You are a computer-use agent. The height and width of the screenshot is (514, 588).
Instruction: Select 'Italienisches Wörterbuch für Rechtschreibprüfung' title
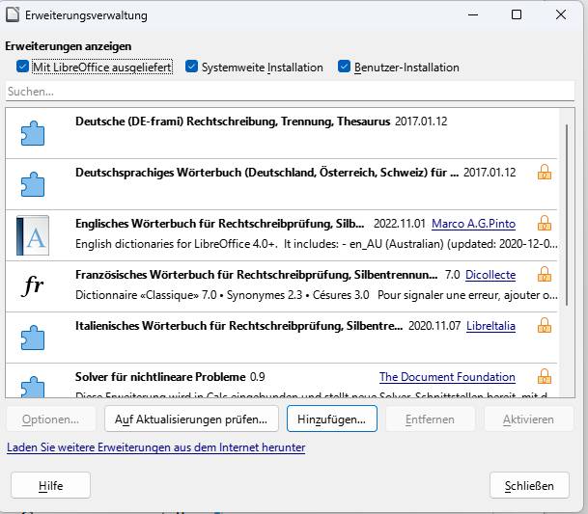tap(238, 326)
